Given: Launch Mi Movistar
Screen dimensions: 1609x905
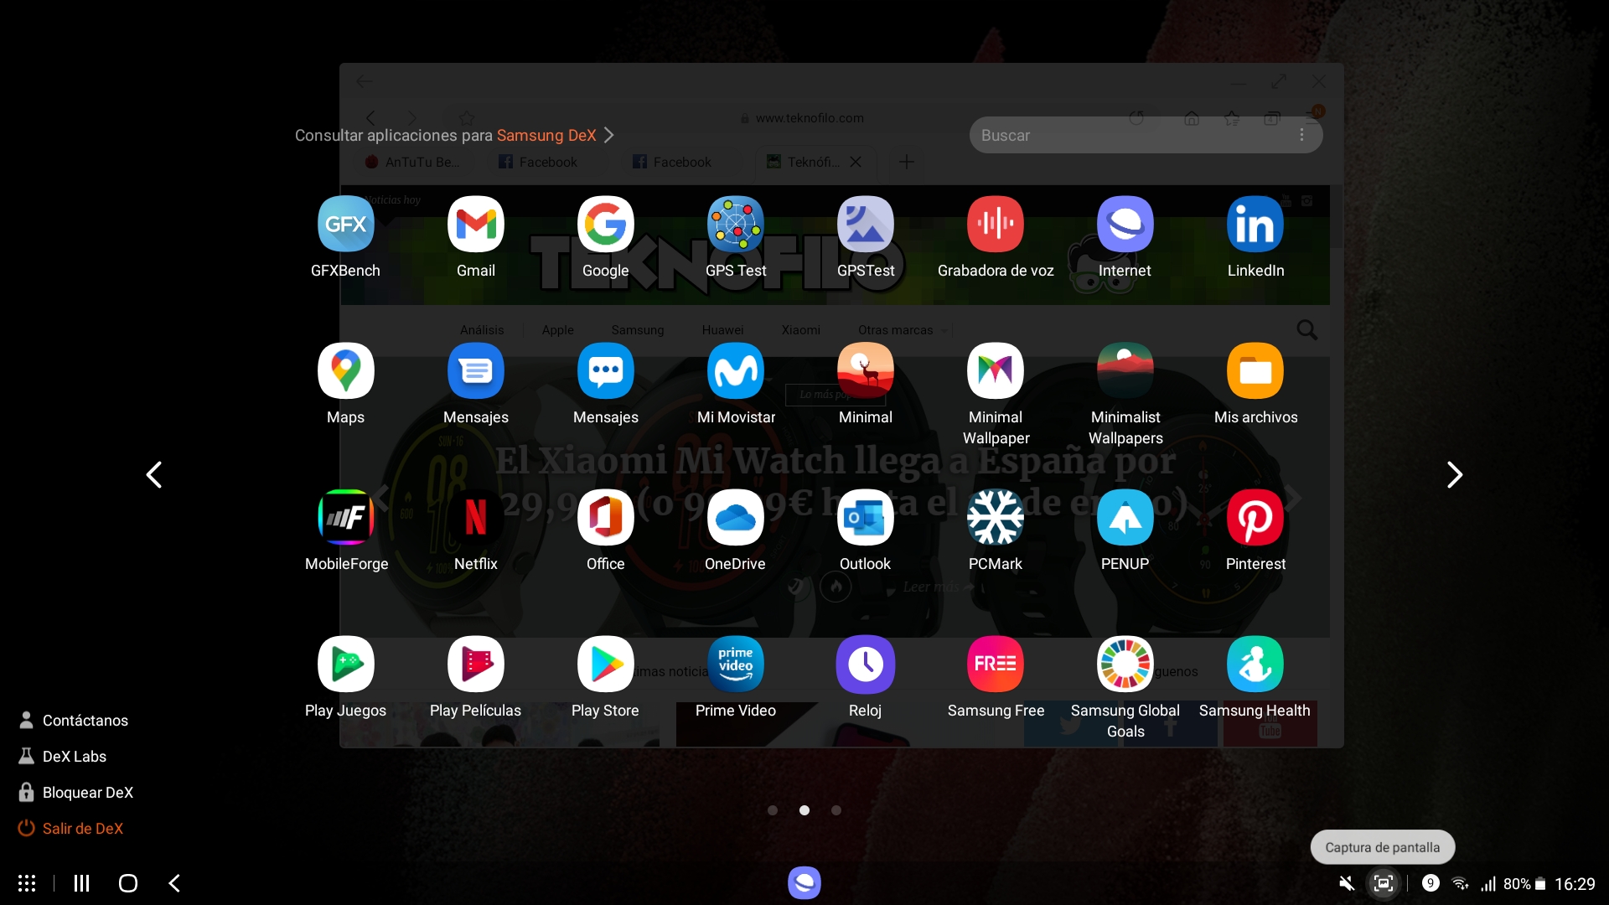Looking at the screenshot, I should tap(735, 371).
